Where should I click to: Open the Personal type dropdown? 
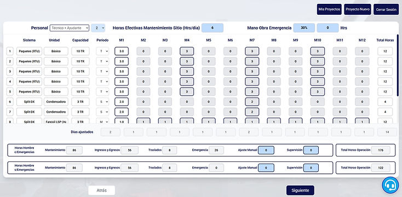click(x=70, y=28)
